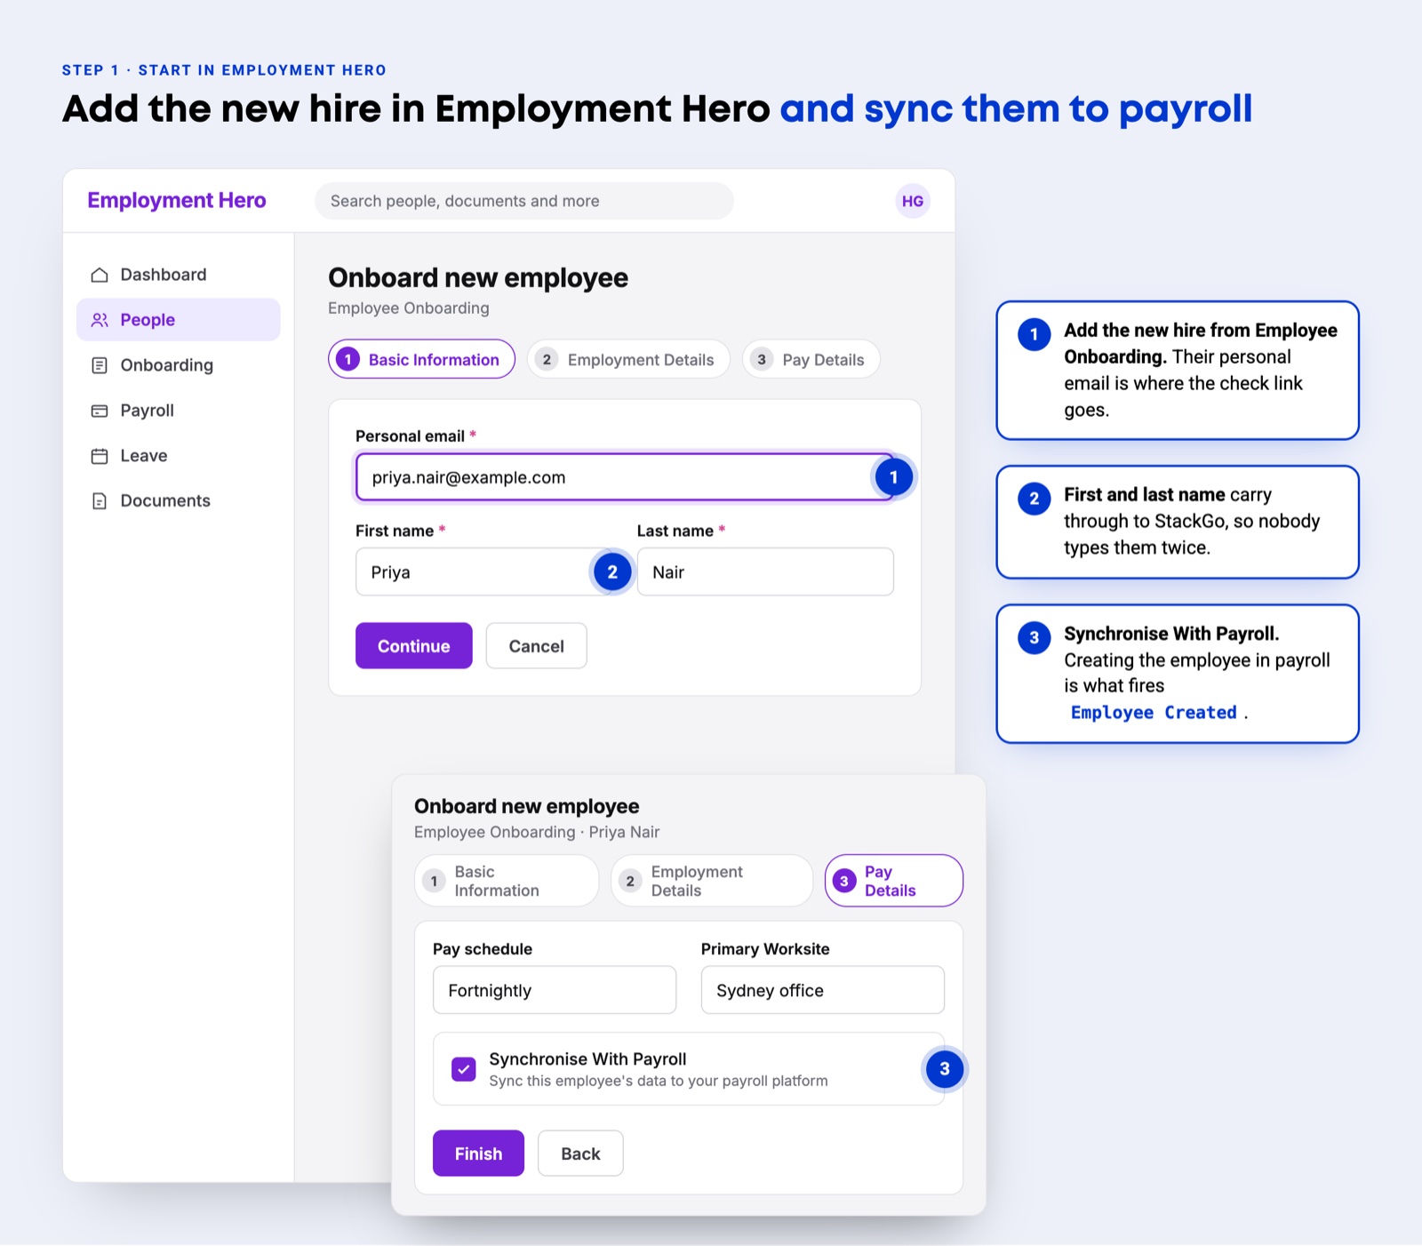The width and height of the screenshot is (1422, 1246).
Task: Click the 'Onboard new employee' main heading
Action: pyautogui.click(x=478, y=278)
